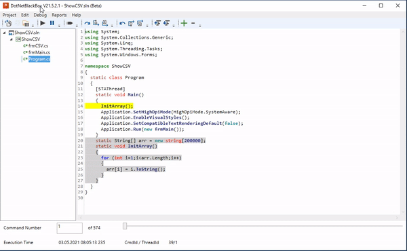Viewport: 407px width, 251px height.
Task: Maximize the DotNetBlackBox window
Action: [x=381, y=5]
